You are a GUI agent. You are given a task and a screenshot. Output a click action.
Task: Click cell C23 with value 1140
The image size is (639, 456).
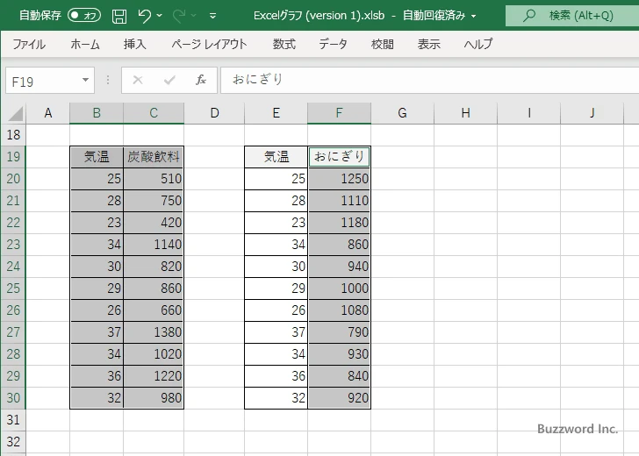pos(154,245)
